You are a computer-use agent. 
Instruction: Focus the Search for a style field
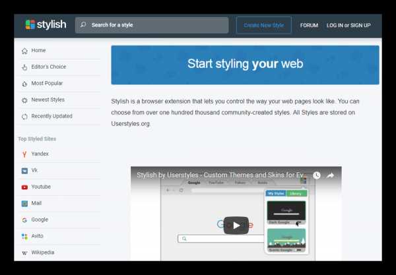[x=152, y=25]
